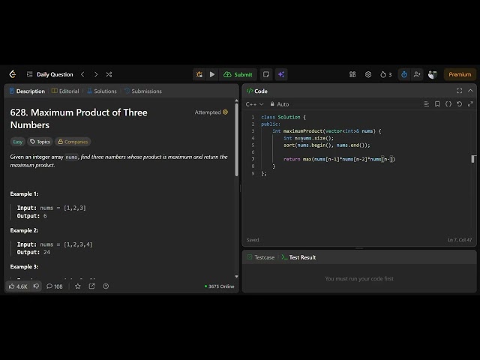Maximize the Code panel fullscreen icon
This screenshot has height=360, width=480.
pyautogui.click(x=459, y=91)
